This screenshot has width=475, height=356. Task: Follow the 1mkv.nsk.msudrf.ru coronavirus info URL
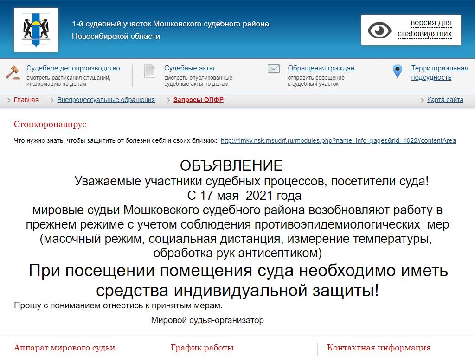click(338, 140)
